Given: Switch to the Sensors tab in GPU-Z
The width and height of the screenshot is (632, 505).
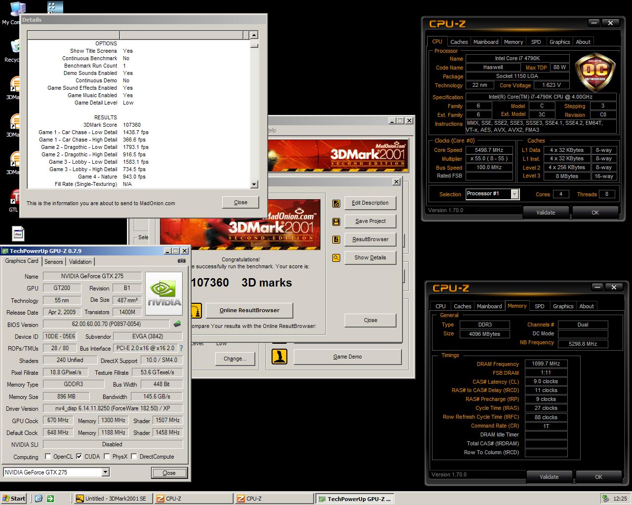Looking at the screenshot, I should [53, 262].
